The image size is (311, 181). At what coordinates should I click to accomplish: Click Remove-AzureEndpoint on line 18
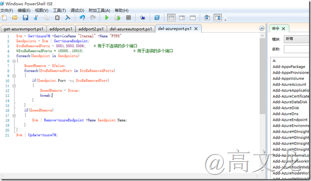click(64, 120)
